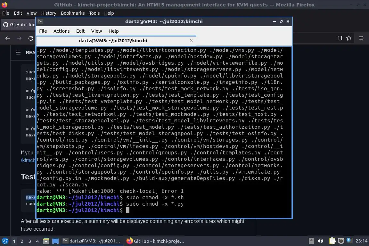The image size is (369, 246).
Task: Activate terminal window from taskbar
Action: [x=92, y=241]
